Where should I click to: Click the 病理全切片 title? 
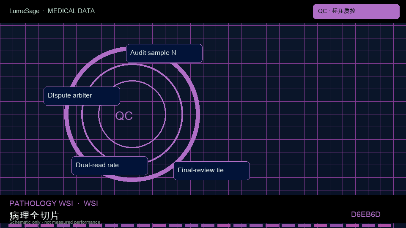pos(34,215)
